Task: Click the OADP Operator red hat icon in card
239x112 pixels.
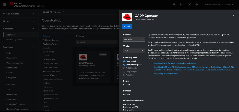Action: point(83,57)
